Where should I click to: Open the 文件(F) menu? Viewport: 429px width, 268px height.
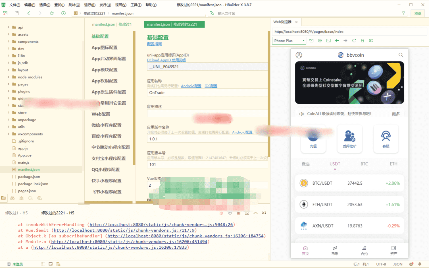[15, 5]
